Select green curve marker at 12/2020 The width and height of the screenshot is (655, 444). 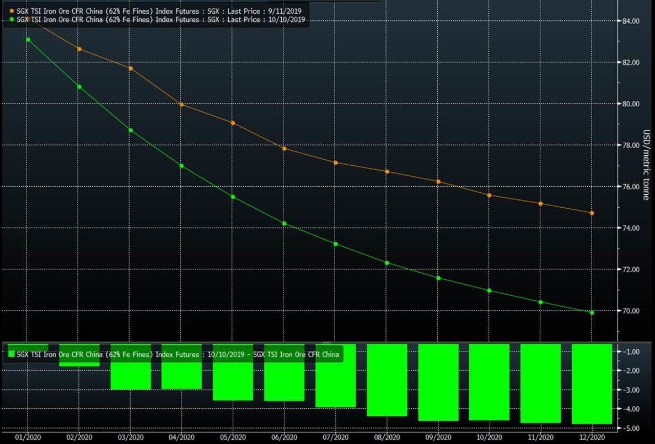coord(592,313)
